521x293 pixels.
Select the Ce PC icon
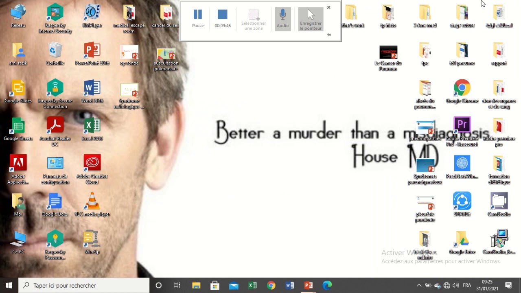coord(18,243)
